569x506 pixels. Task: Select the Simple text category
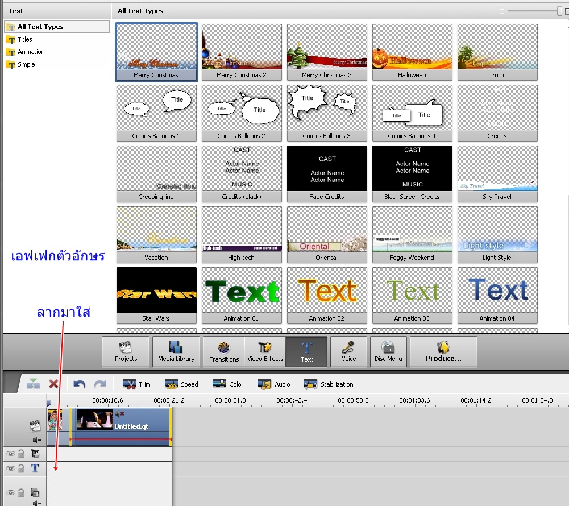click(x=26, y=64)
